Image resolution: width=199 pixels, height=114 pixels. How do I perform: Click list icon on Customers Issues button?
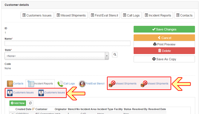24,15
